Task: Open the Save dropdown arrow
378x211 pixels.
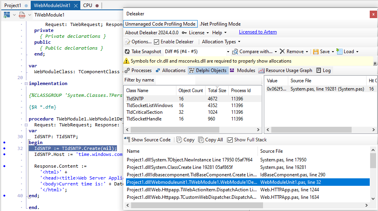Action: click(x=333, y=52)
